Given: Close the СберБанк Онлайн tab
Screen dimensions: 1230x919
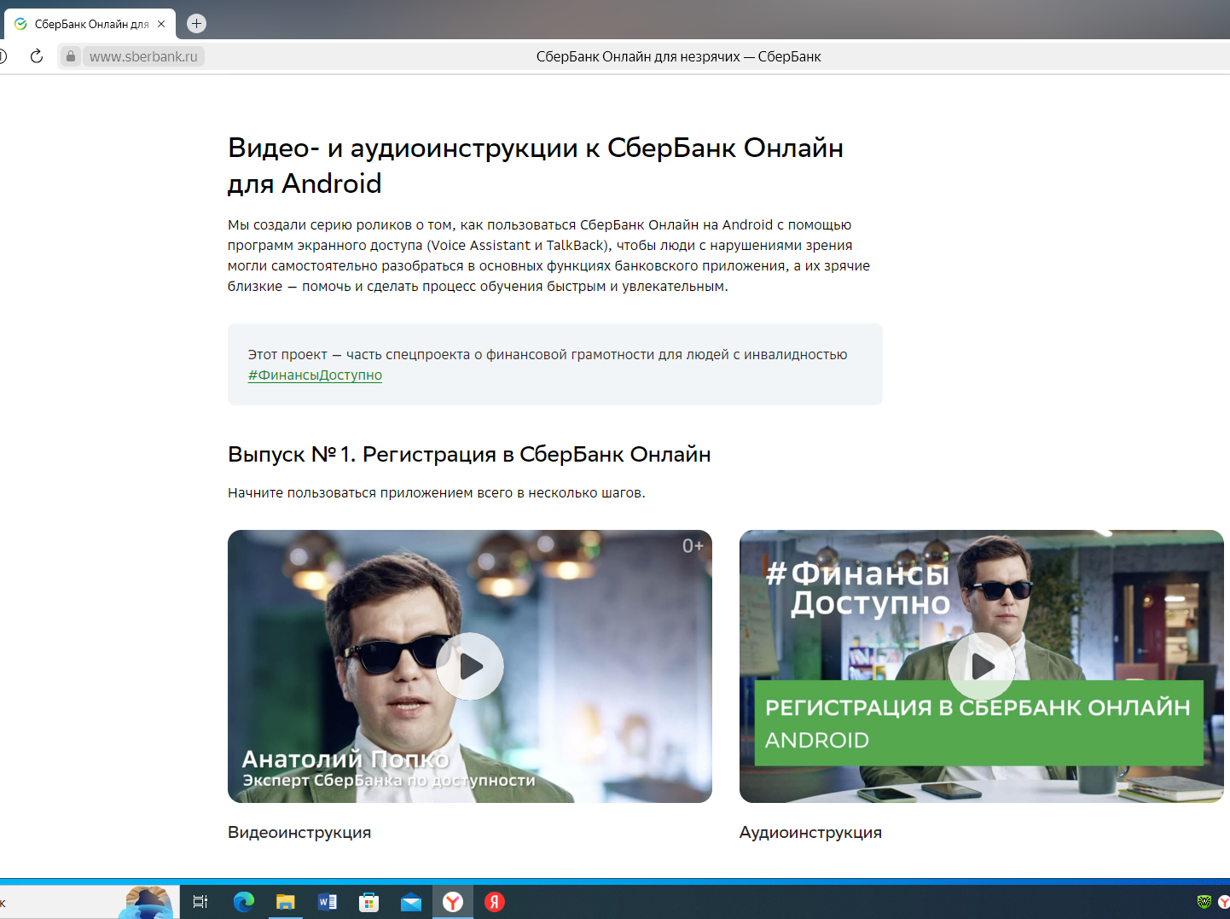Looking at the screenshot, I should coord(161,24).
